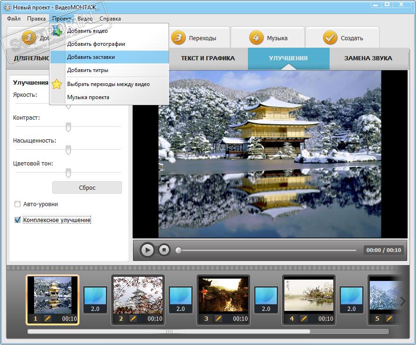Open the 'Файл' menu
Screen dimensions: 416x345
[14, 19]
